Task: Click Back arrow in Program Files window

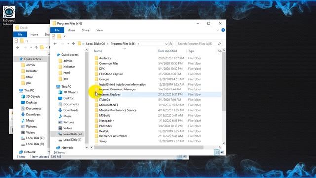Action: [x=55, y=44]
